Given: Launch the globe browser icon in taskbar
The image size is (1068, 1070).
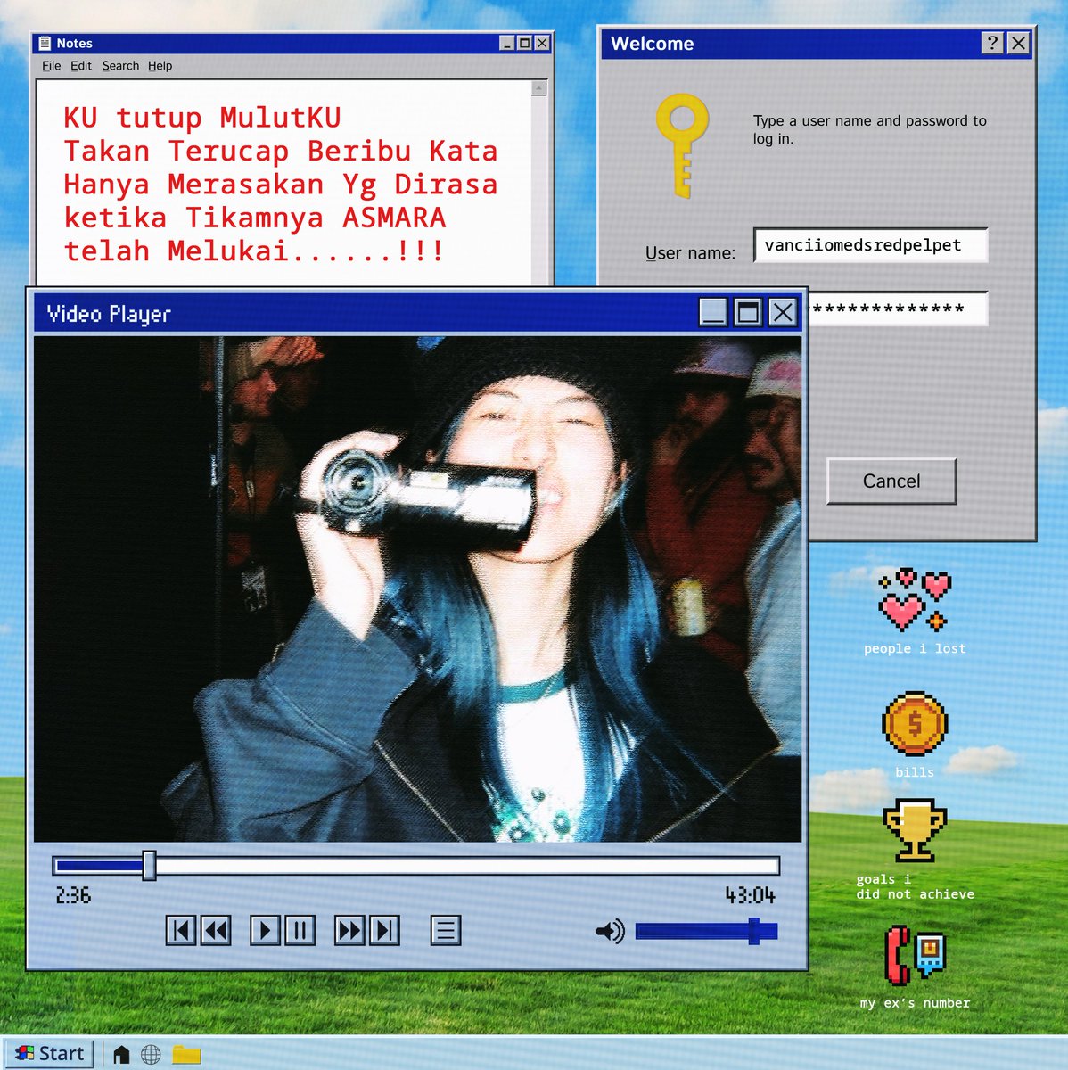Looking at the screenshot, I should (x=152, y=1054).
